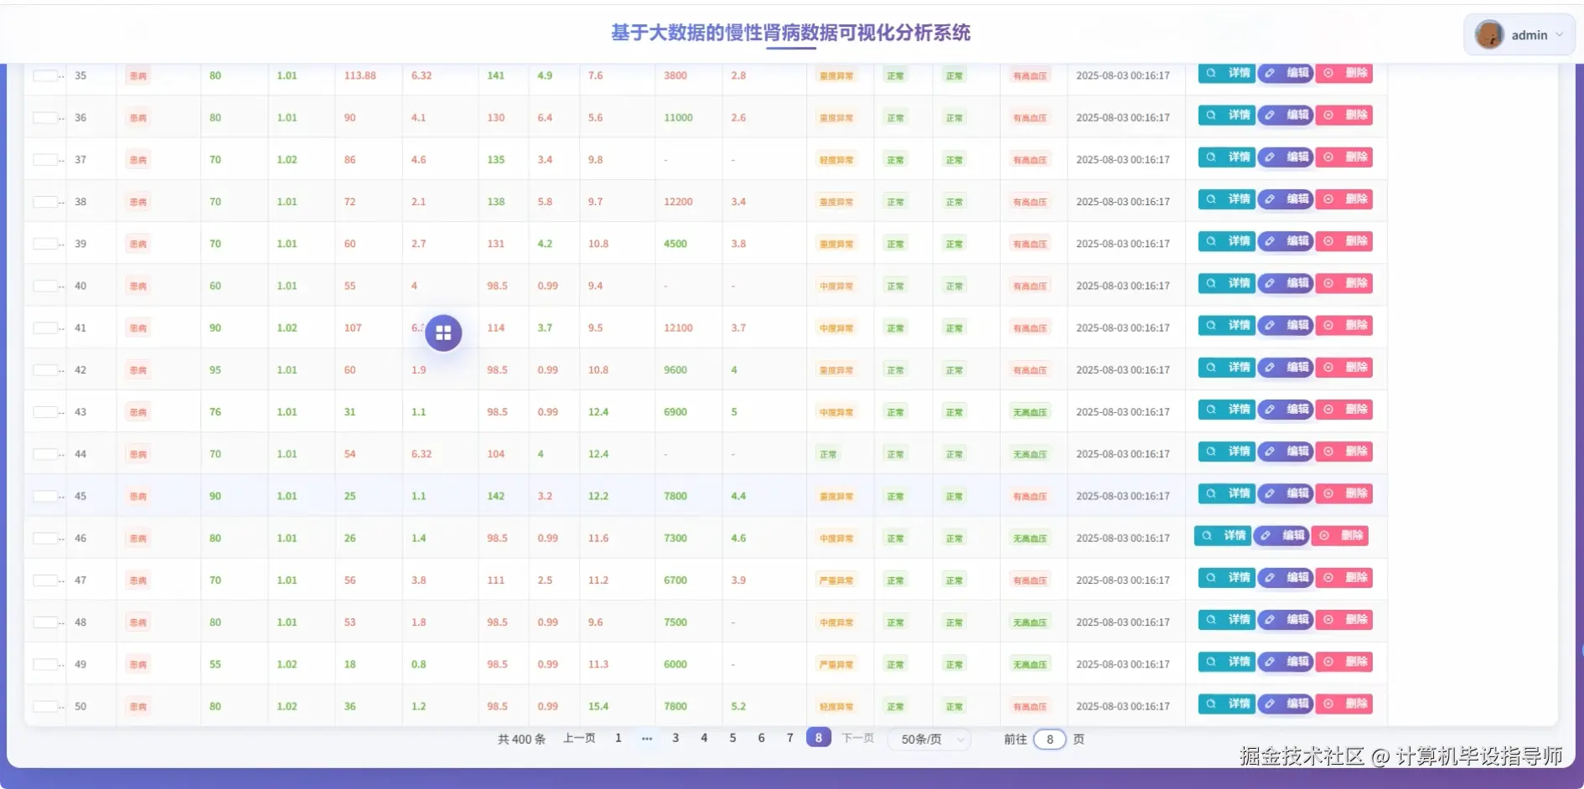Click the magnifier icon on record 35's 详情 button
The width and height of the screenshot is (1584, 789).
1212,74
